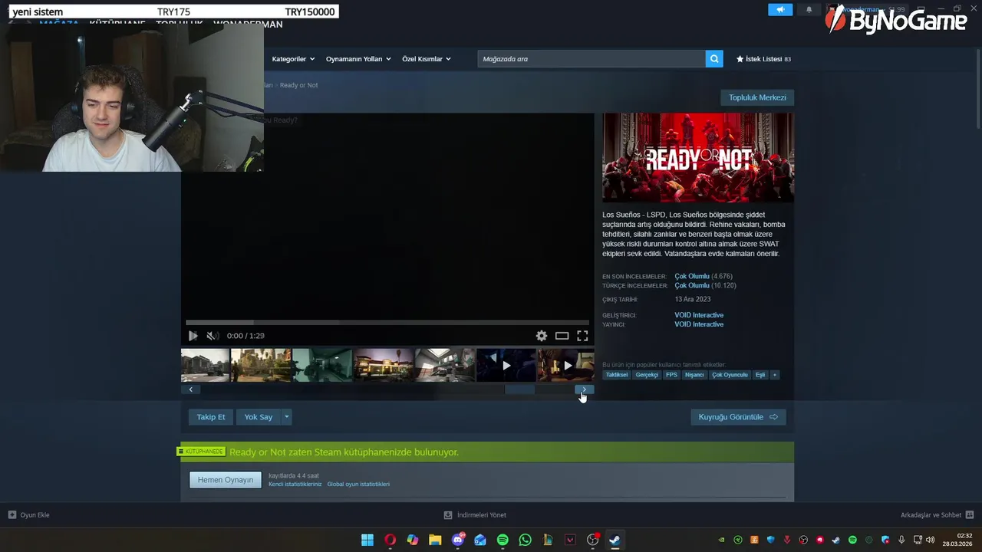This screenshot has height=552, width=982.
Task: Click the media strip scroll handle
Action: [x=519, y=389]
